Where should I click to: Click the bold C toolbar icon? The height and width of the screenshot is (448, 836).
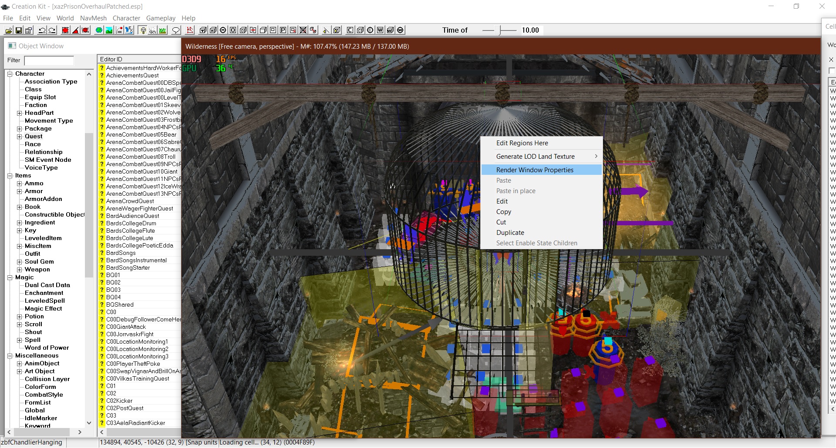350,30
